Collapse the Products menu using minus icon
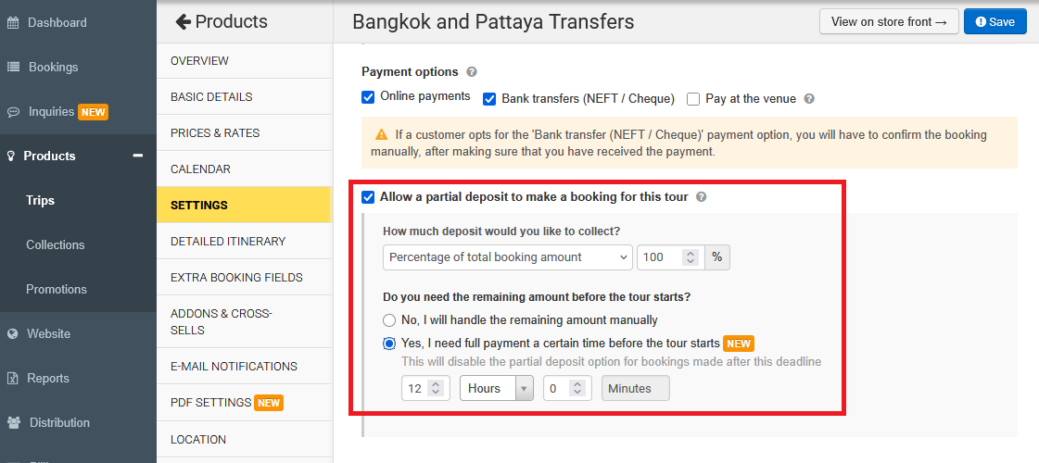Screen dimensions: 1039x463 [x=138, y=156]
